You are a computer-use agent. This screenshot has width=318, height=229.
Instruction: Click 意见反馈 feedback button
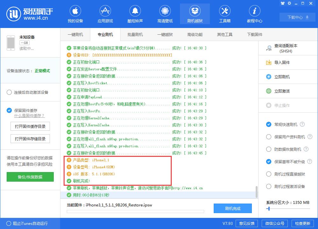pos(247,223)
